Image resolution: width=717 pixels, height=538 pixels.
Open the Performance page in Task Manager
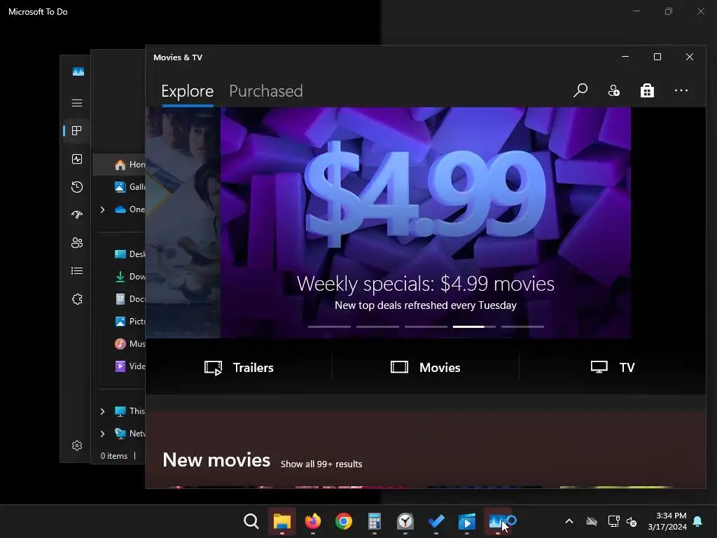pyautogui.click(x=77, y=159)
